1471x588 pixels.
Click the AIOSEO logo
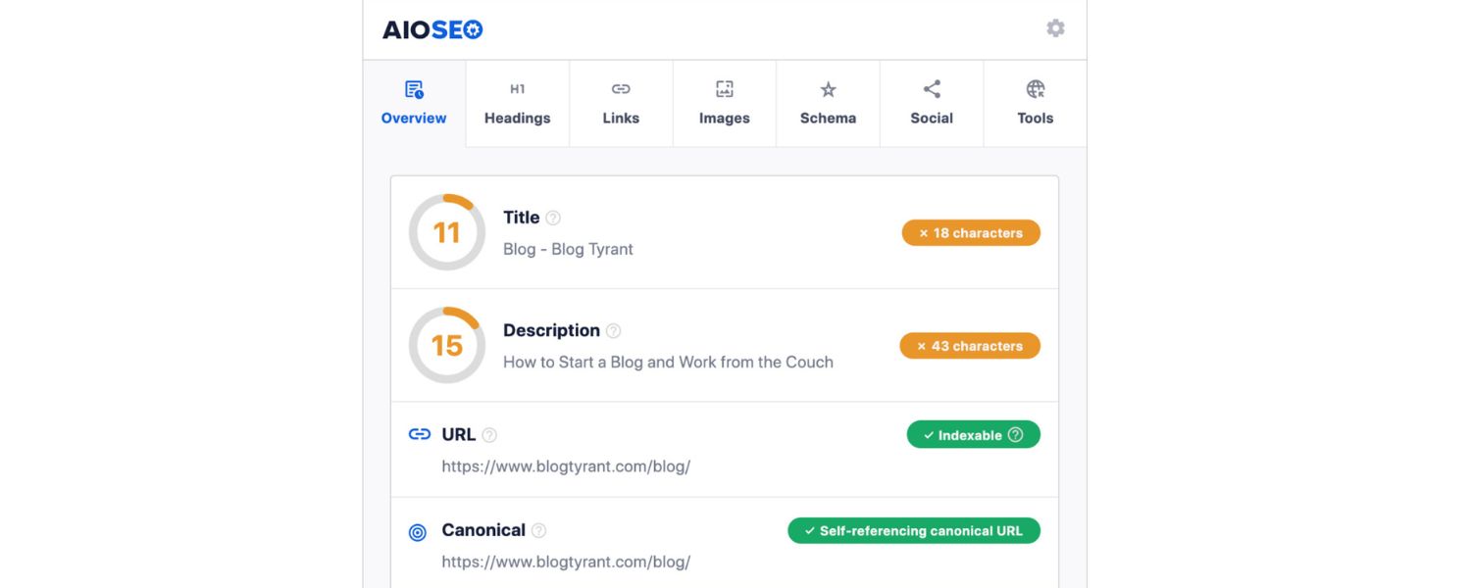(432, 29)
